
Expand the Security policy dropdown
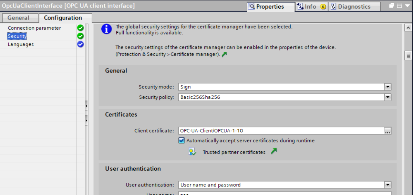pos(388,97)
